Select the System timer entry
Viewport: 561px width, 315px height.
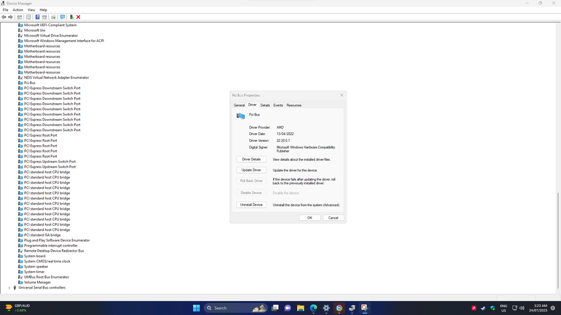34,272
